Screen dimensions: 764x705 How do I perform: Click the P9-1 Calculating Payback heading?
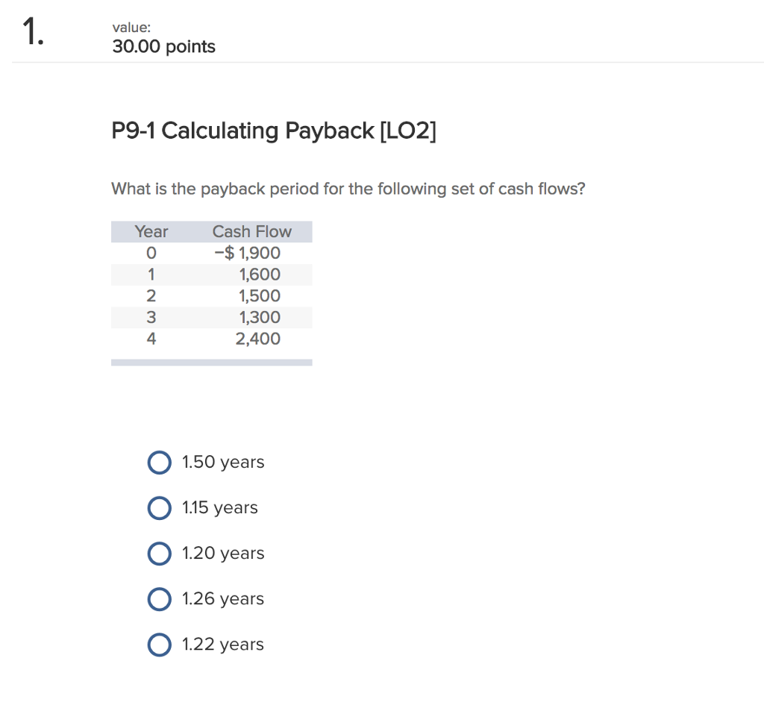point(274,131)
